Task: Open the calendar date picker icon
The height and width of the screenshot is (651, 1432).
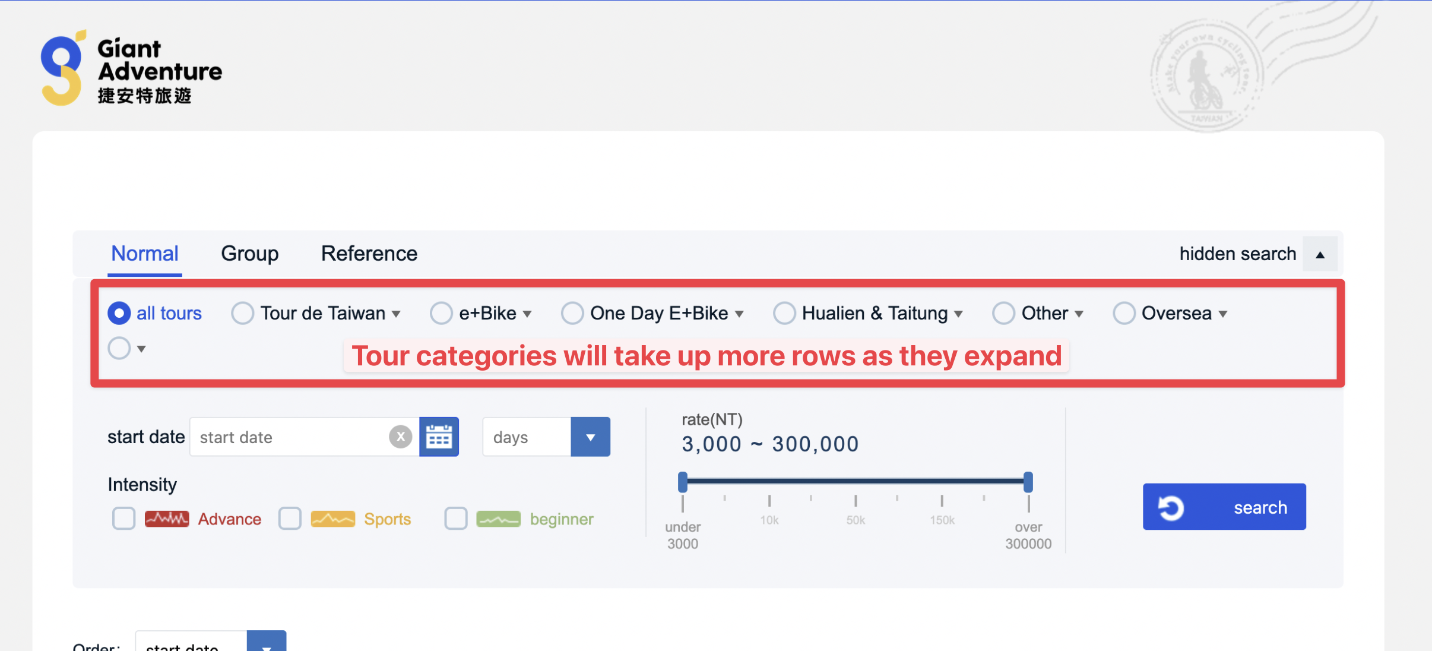Action: 439,437
